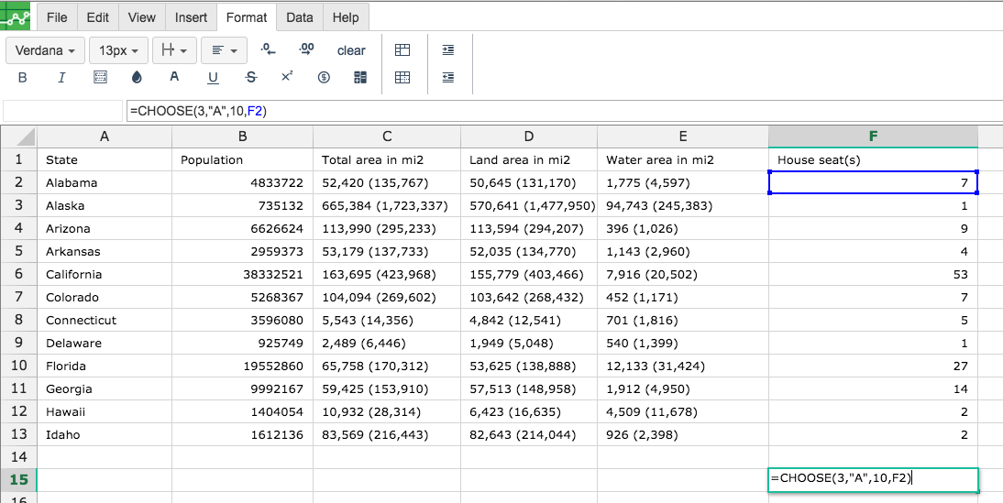The image size is (1003, 503).
Task: Switch to the Insert tab
Action: [192, 18]
